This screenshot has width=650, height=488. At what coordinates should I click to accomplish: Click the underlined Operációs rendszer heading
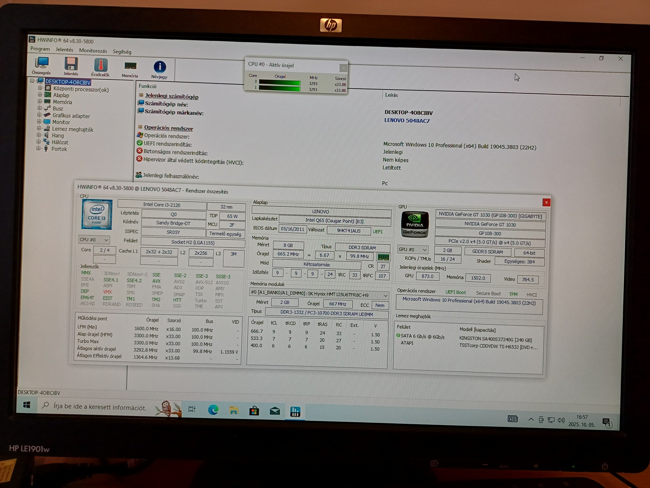pyautogui.click(x=168, y=128)
